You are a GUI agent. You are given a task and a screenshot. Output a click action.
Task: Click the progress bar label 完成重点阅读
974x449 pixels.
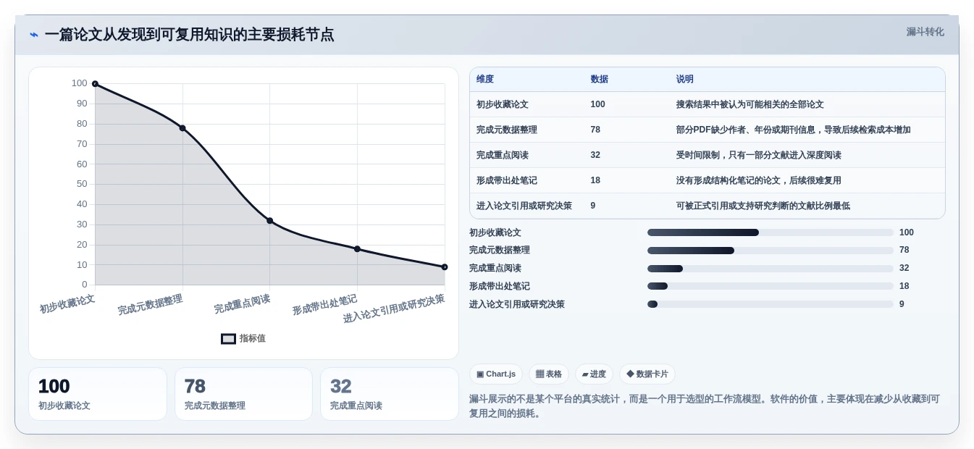pos(495,268)
